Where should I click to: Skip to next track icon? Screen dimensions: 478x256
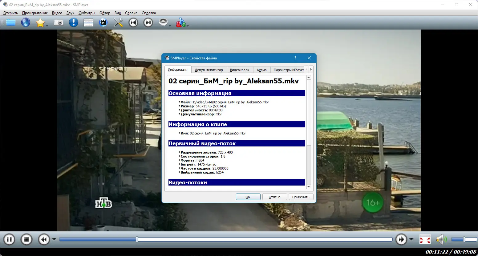[x=148, y=22]
